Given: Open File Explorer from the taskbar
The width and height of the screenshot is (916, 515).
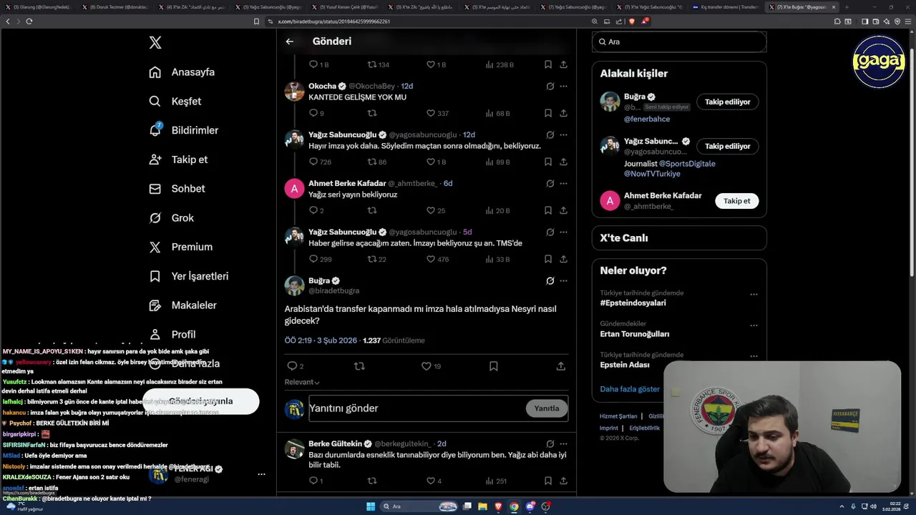Looking at the screenshot, I should point(482,506).
